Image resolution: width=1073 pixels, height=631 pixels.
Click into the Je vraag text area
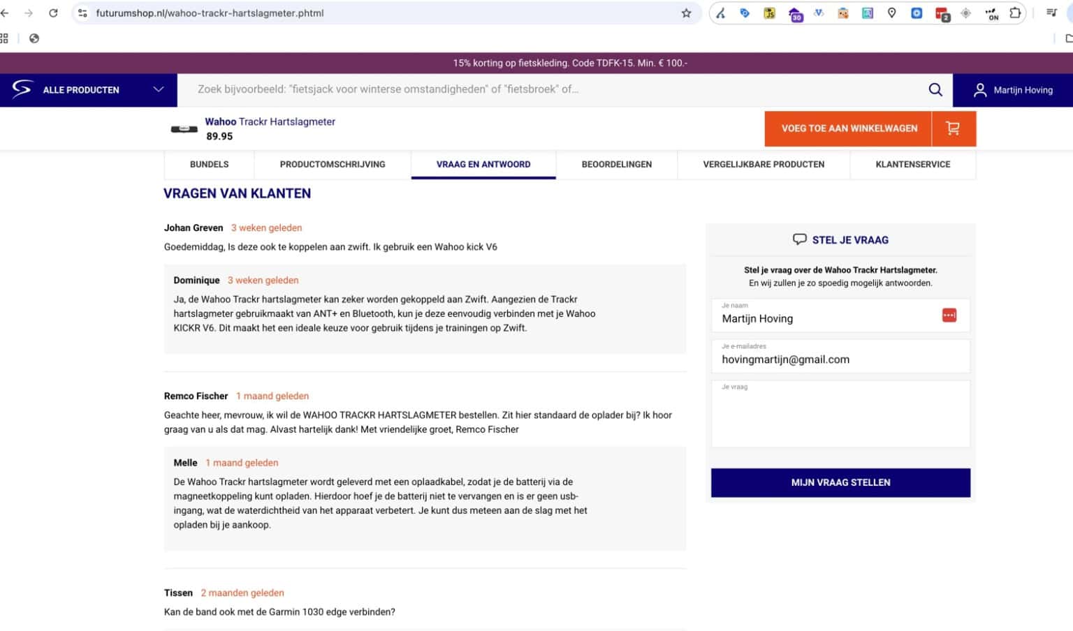coord(840,417)
